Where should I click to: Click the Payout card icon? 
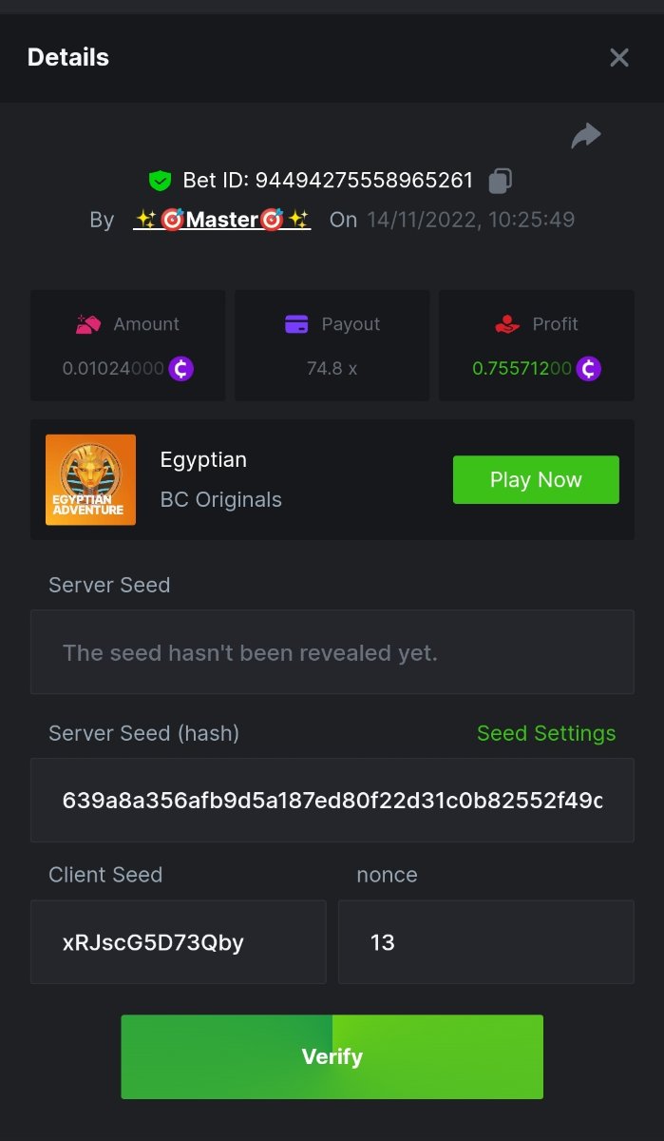point(297,324)
